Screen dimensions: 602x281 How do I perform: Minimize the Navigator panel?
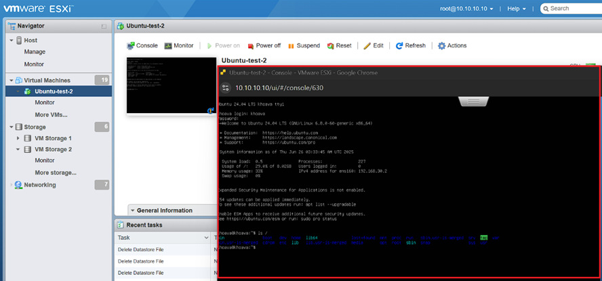click(104, 26)
